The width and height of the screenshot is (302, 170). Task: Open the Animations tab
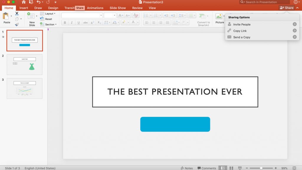(x=95, y=8)
